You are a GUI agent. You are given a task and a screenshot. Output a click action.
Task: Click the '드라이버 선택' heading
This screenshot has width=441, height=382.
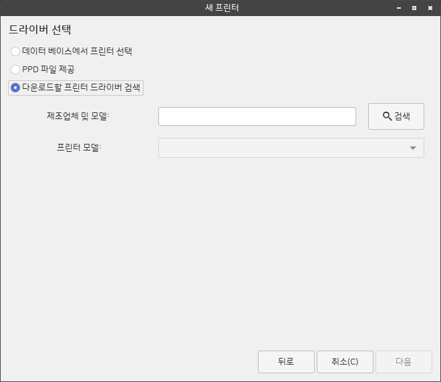(39, 30)
